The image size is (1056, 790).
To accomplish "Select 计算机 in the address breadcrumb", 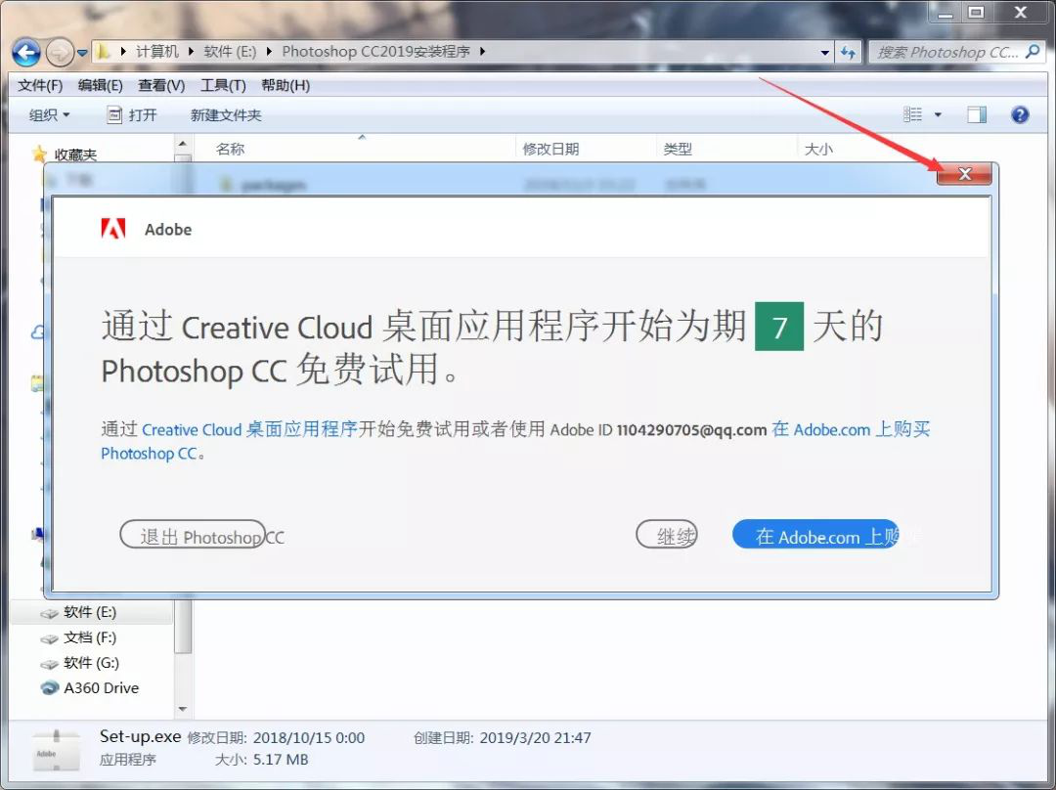I will click(156, 51).
